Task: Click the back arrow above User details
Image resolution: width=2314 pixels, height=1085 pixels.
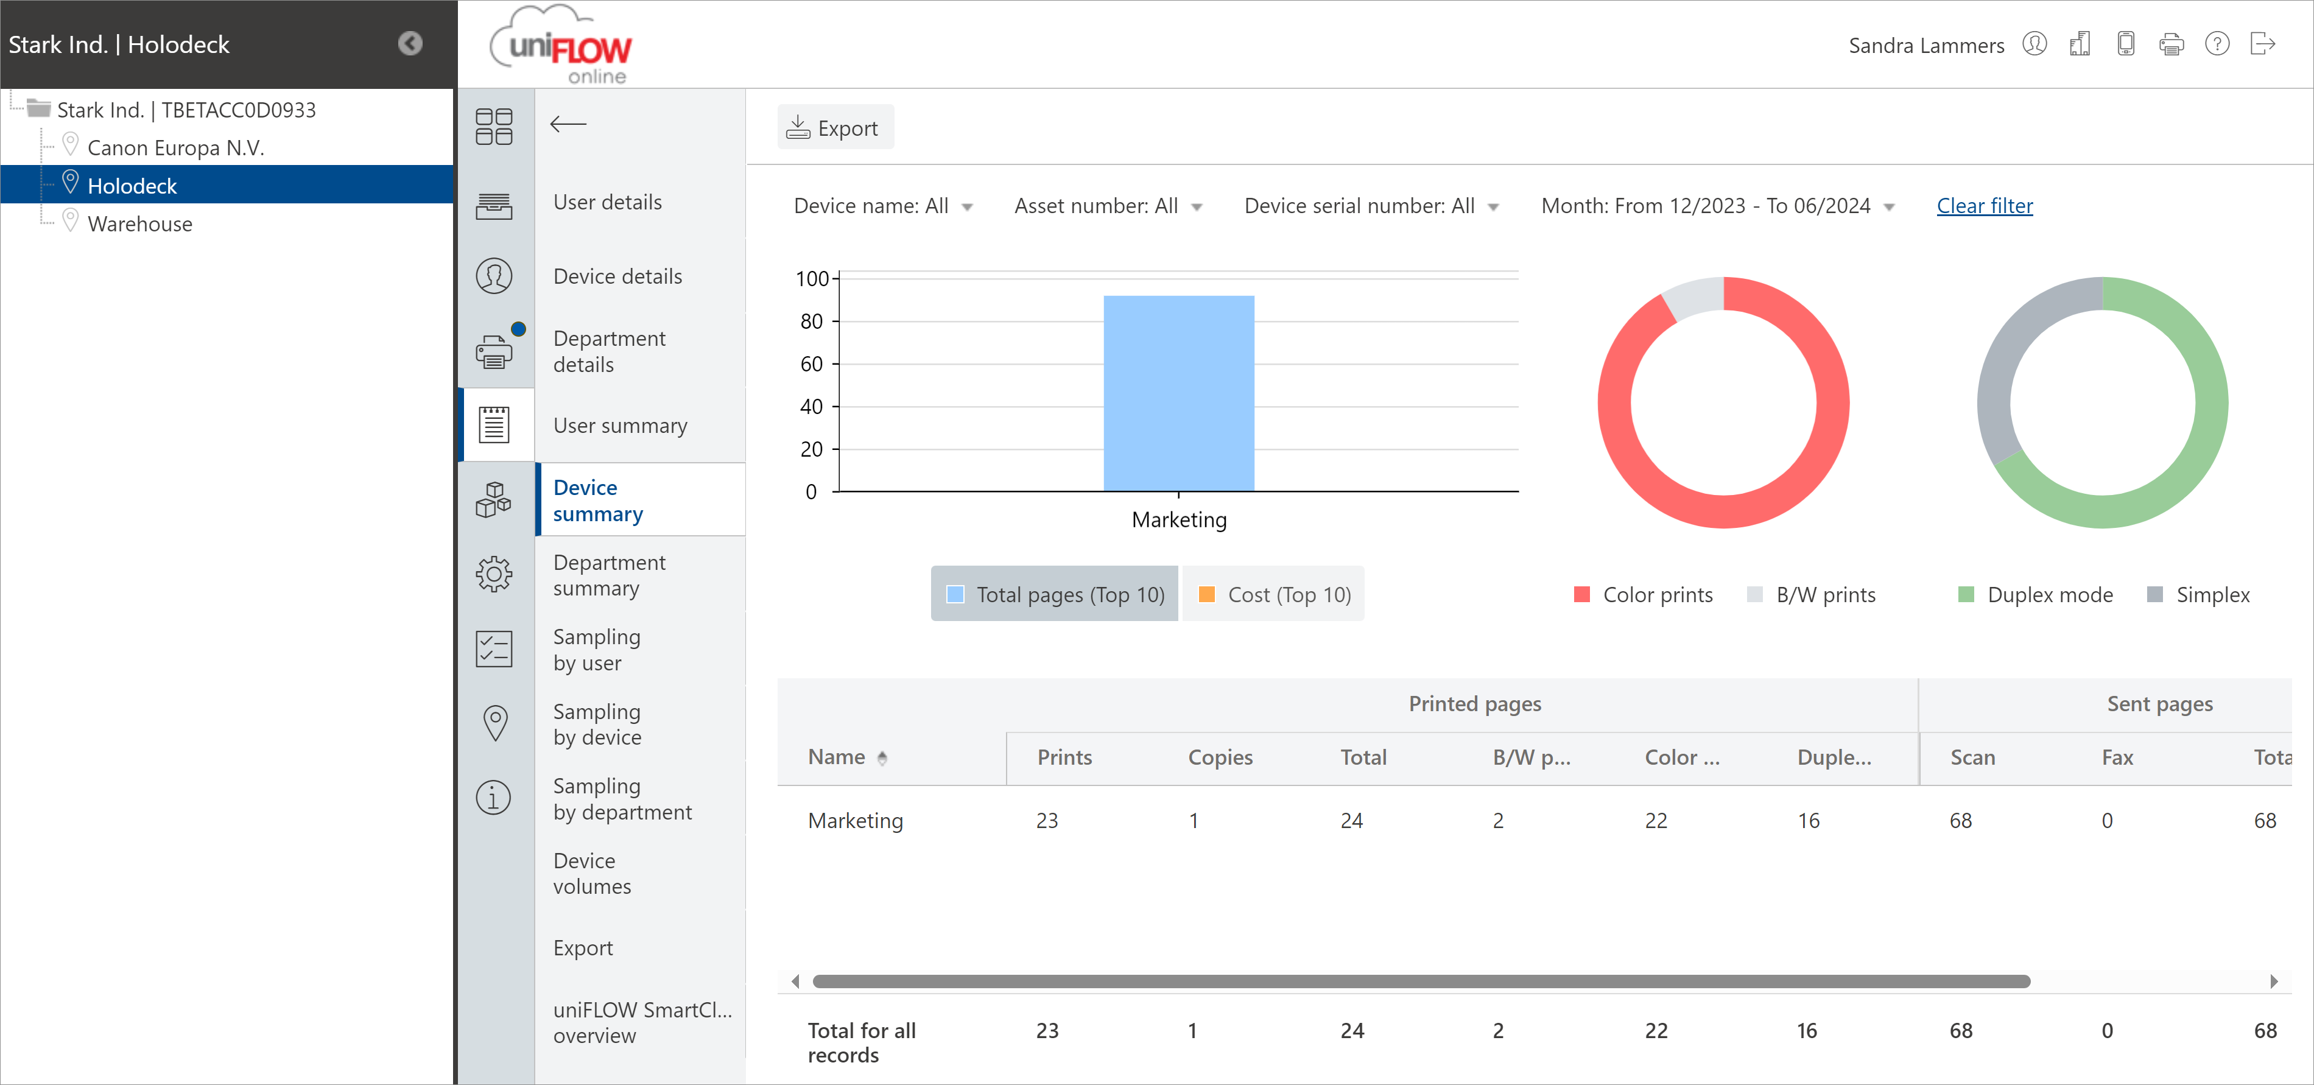Action: 568,124
